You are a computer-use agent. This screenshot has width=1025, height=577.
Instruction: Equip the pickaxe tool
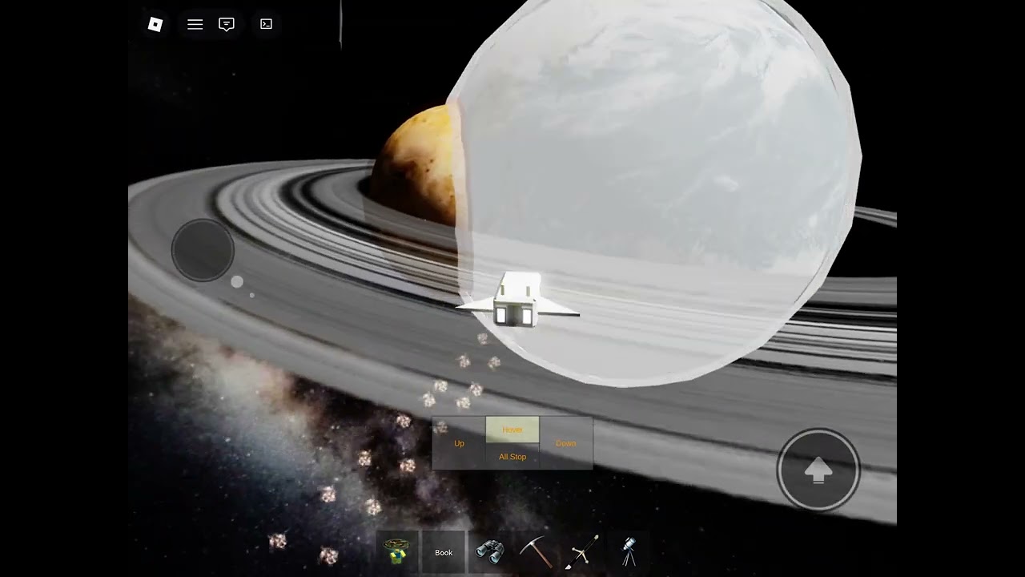(536, 551)
